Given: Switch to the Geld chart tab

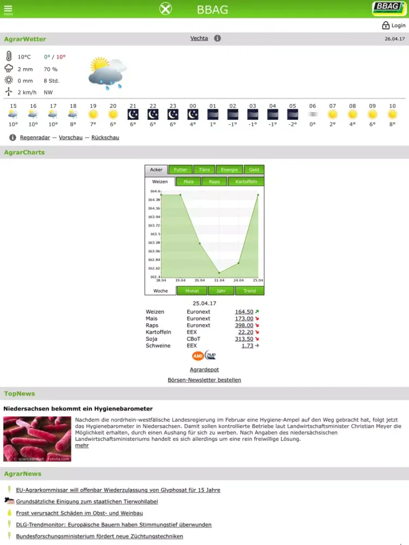Looking at the screenshot, I should tap(254, 169).
